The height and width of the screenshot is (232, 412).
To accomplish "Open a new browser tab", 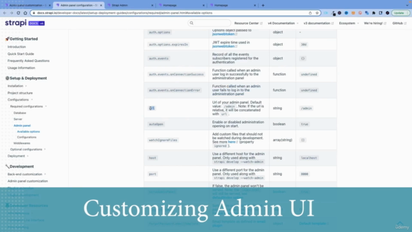I will tap(263, 5).
